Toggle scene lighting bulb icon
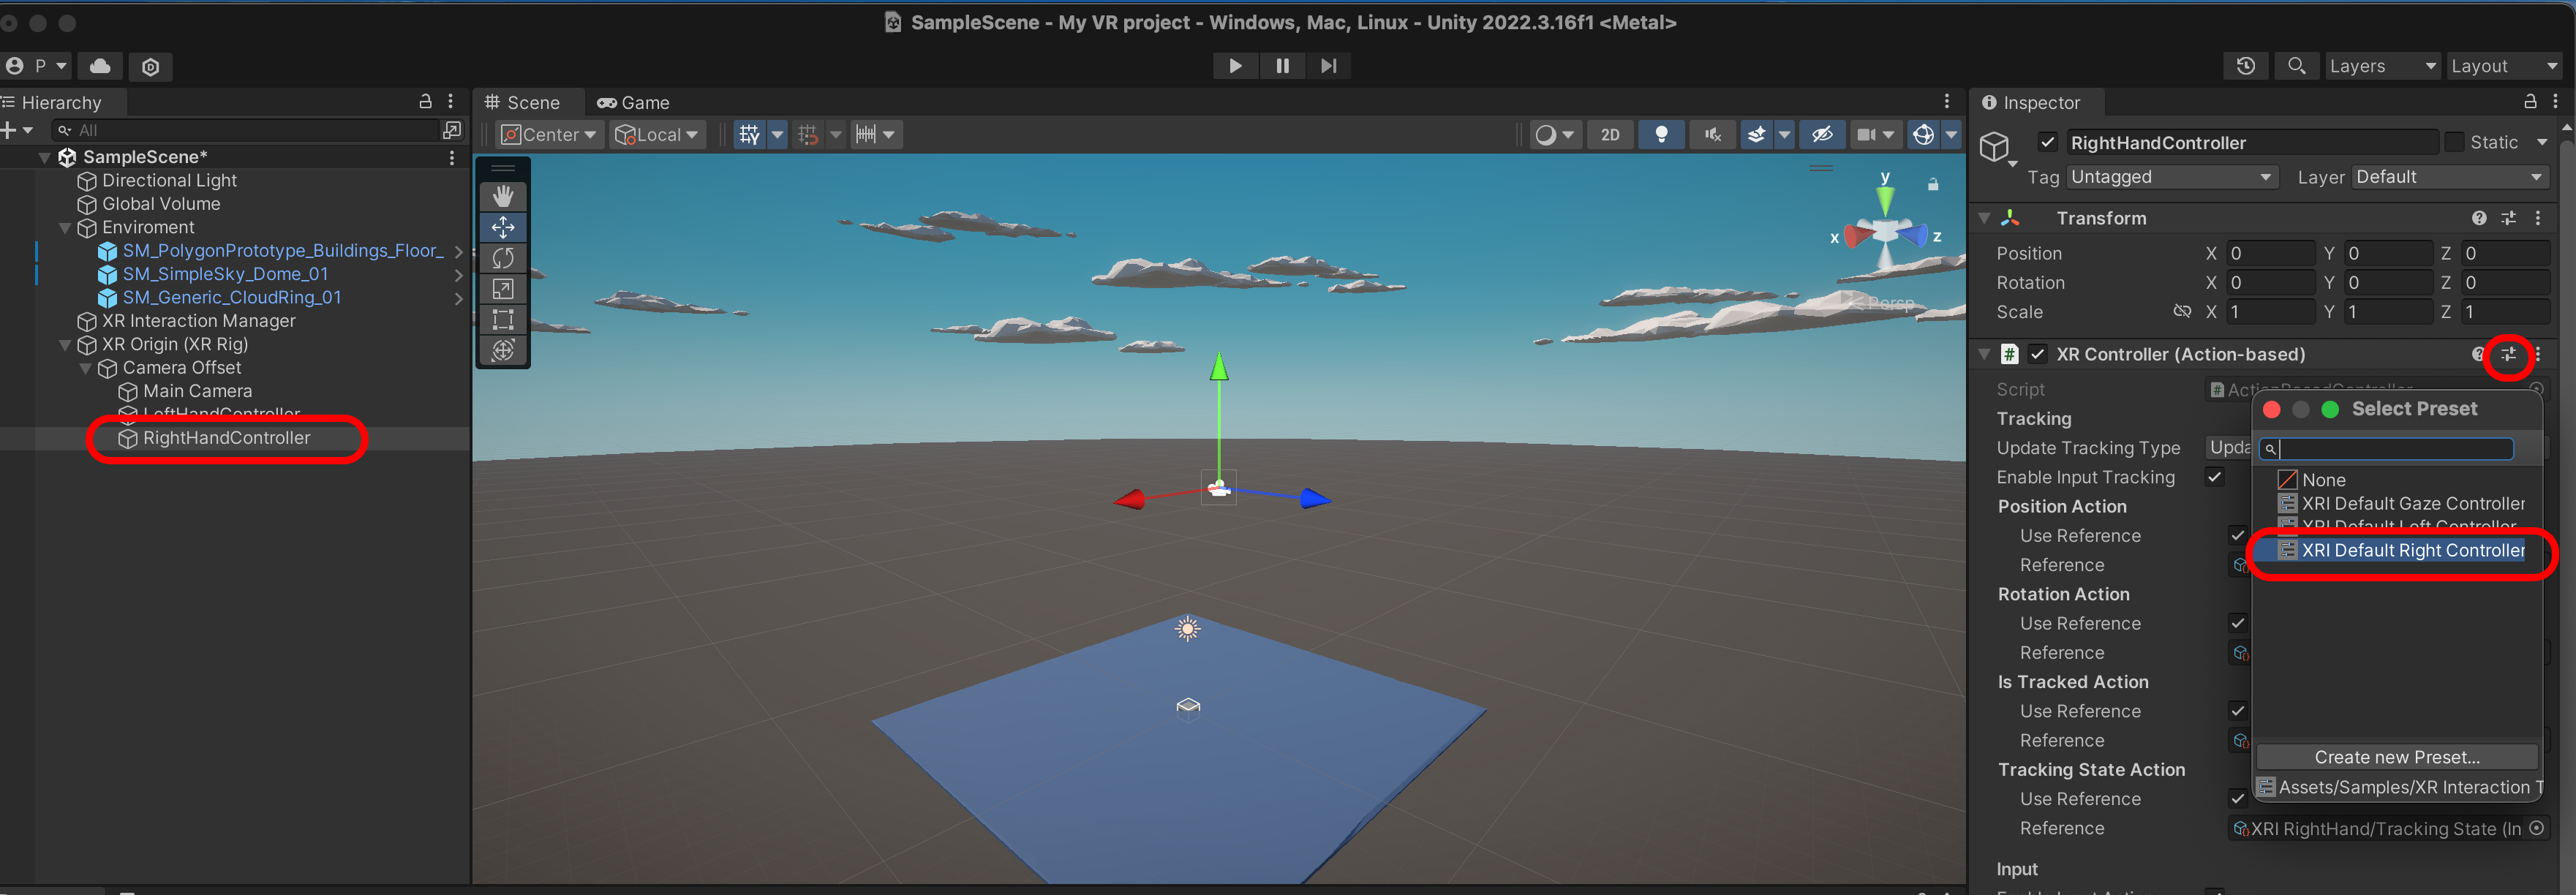The width and height of the screenshot is (2576, 895). [1661, 134]
